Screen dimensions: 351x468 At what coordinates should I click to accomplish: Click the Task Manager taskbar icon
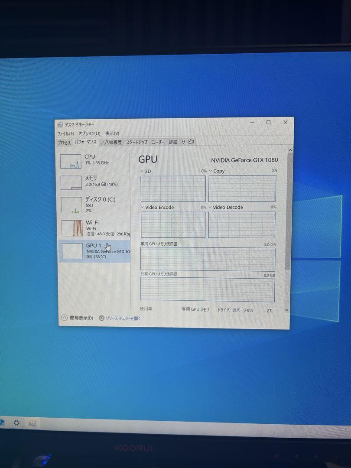tap(32, 423)
